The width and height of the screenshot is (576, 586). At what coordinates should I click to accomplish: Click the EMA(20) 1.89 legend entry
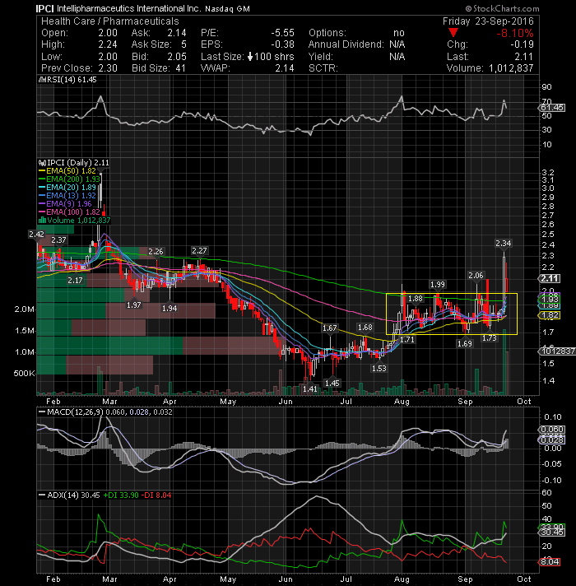click(x=71, y=187)
